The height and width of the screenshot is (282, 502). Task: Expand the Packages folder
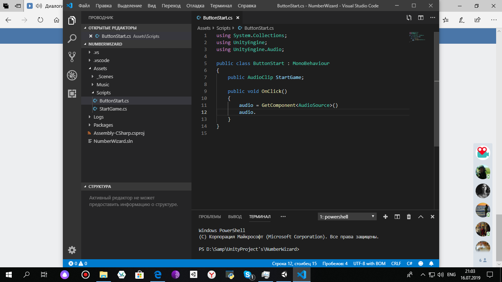click(136, 125)
